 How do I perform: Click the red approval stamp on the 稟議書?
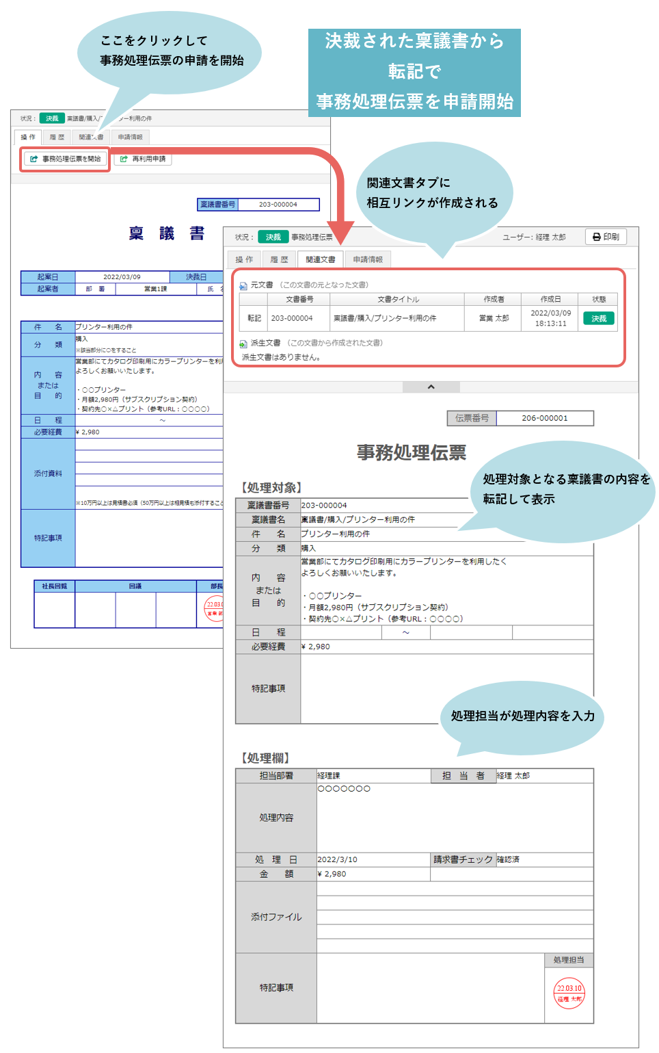pyautogui.click(x=215, y=608)
